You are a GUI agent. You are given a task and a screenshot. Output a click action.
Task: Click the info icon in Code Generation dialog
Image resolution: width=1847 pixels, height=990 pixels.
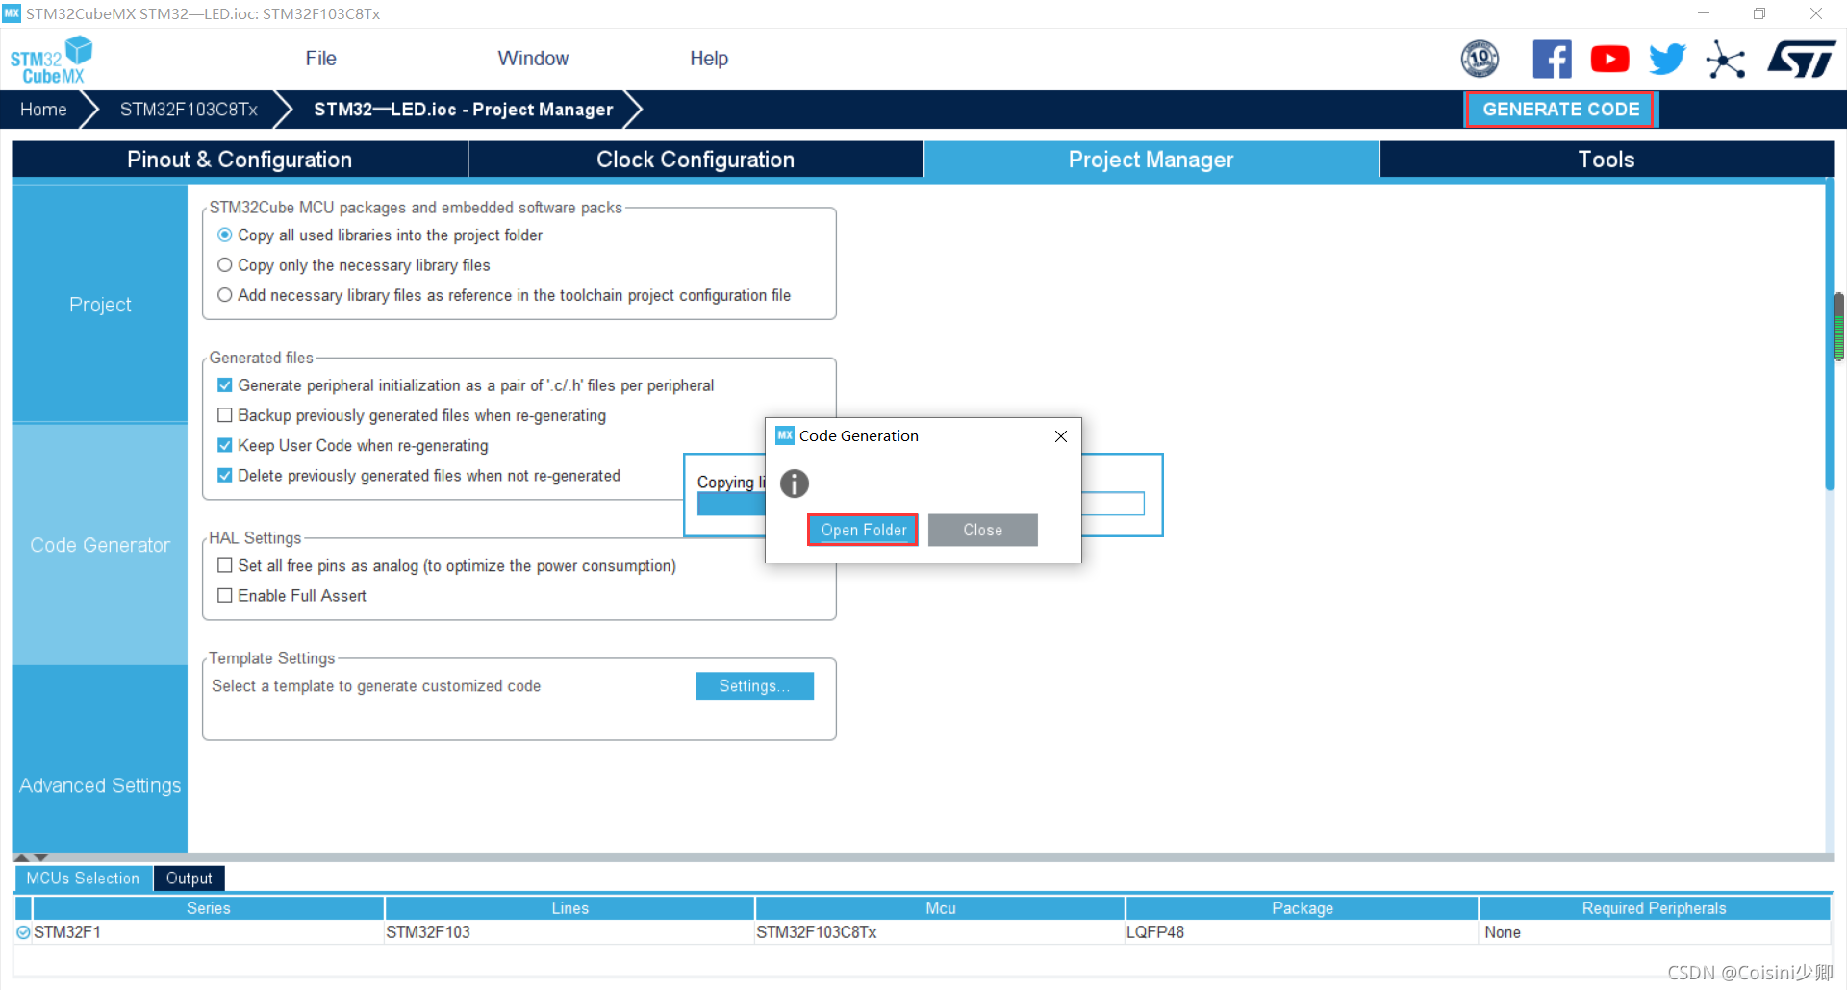[x=794, y=483]
